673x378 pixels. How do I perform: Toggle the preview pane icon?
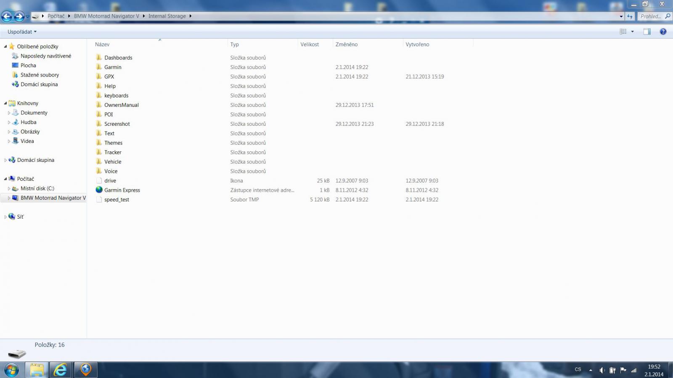[647, 32]
